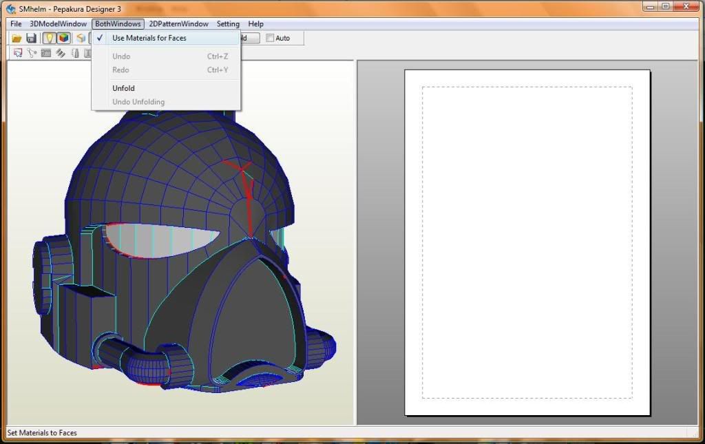
Task: Toggle the light bulb lighting icon
Action: click(x=50, y=39)
